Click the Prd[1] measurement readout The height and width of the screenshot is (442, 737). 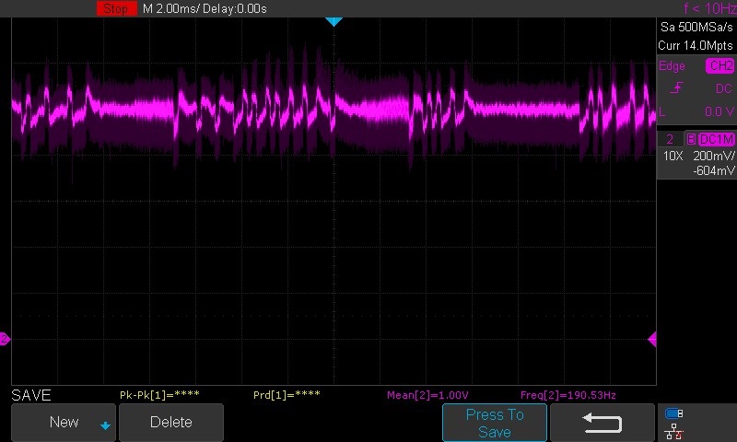tap(287, 395)
